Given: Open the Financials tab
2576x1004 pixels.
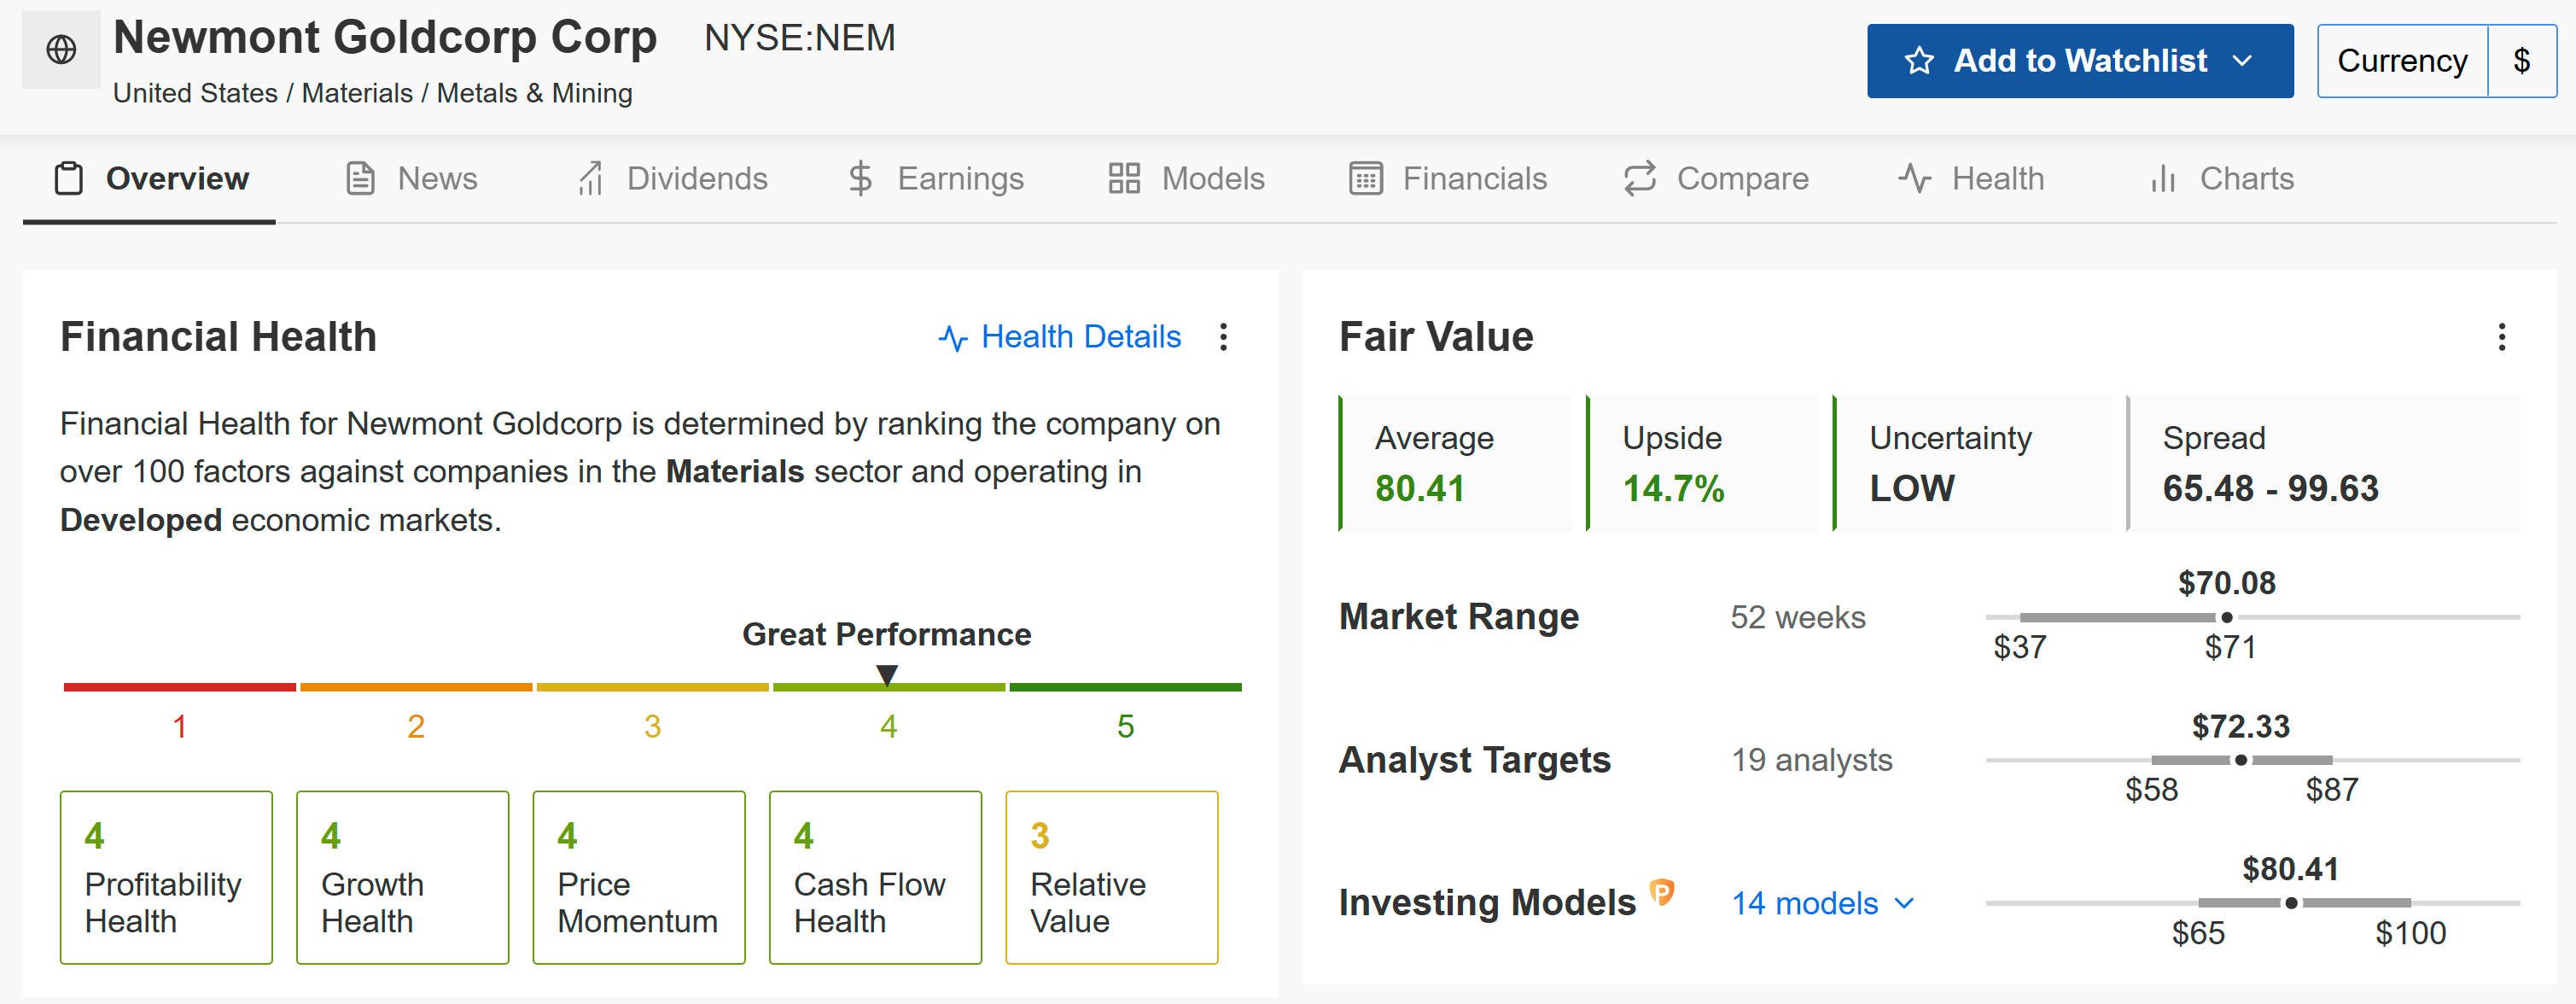Looking at the screenshot, I should click(x=1447, y=179).
